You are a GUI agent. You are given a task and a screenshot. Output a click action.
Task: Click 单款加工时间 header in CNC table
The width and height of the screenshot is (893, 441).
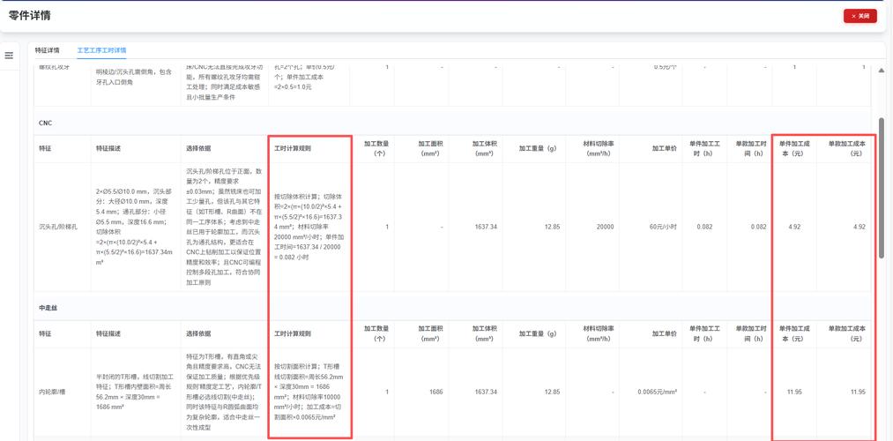pyautogui.click(x=749, y=148)
